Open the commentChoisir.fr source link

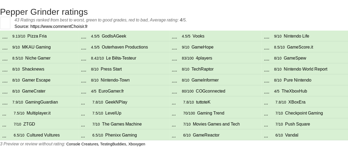click(x=59, y=26)
